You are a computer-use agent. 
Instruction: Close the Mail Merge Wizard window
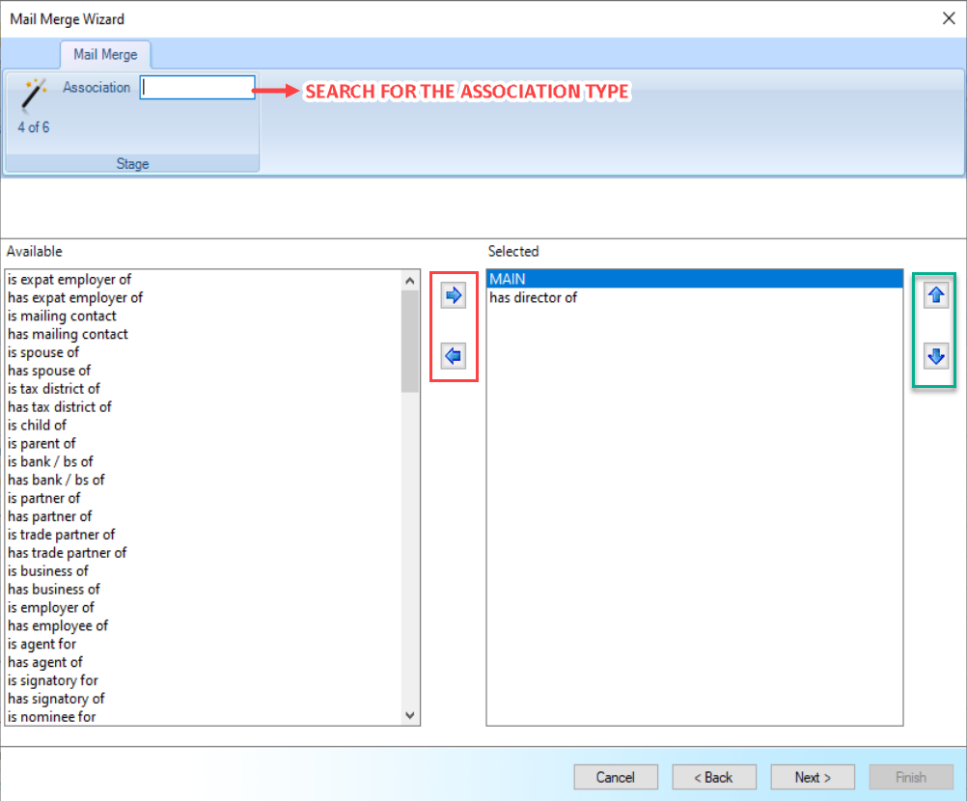point(949,18)
